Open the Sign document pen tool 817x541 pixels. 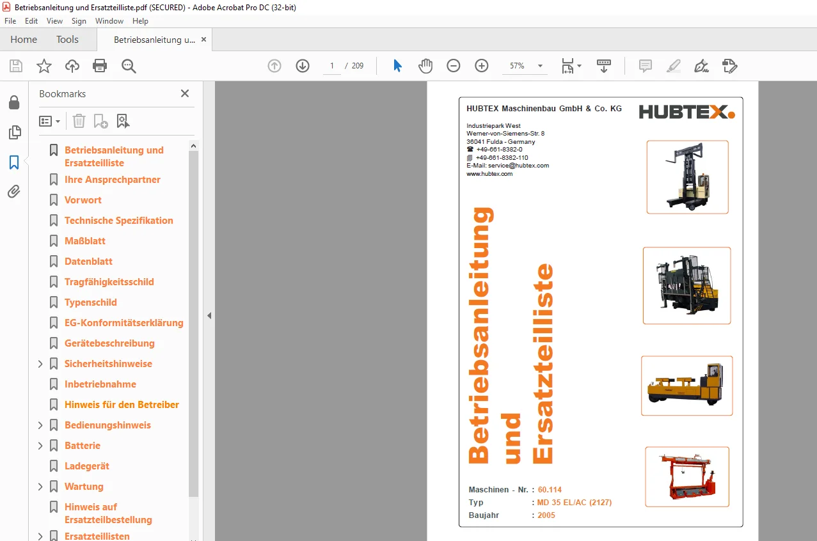701,66
